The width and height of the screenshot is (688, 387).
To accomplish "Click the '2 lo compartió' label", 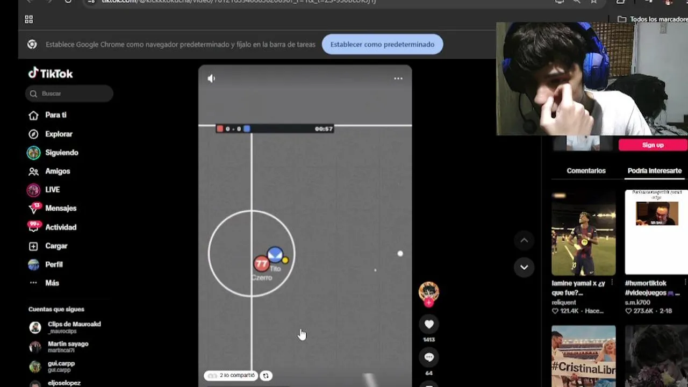I will [231, 376].
